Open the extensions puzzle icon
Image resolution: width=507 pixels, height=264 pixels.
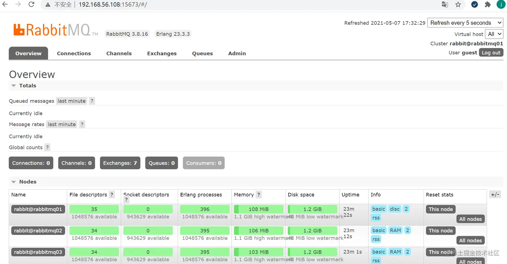click(488, 4)
